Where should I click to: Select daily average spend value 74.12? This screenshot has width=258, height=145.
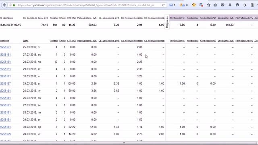point(45,25)
